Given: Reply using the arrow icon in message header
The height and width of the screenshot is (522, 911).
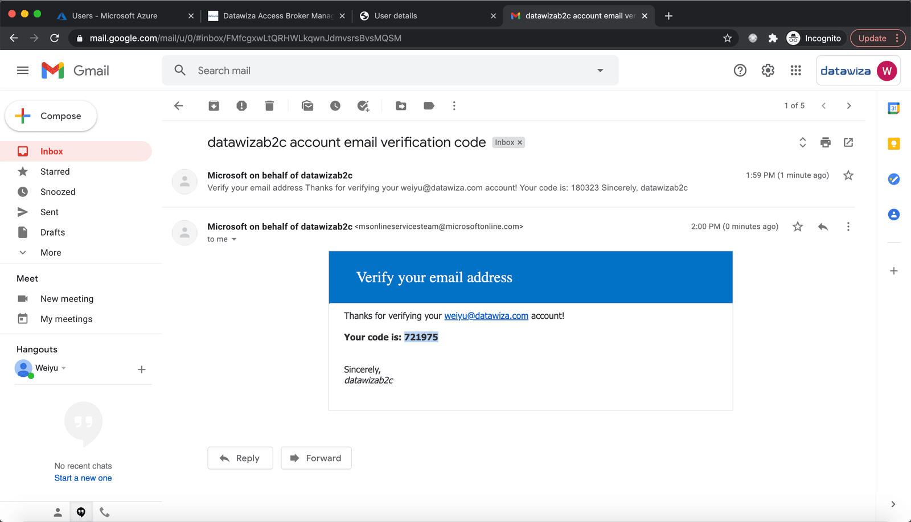Looking at the screenshot, I should [x=823, y=227].
